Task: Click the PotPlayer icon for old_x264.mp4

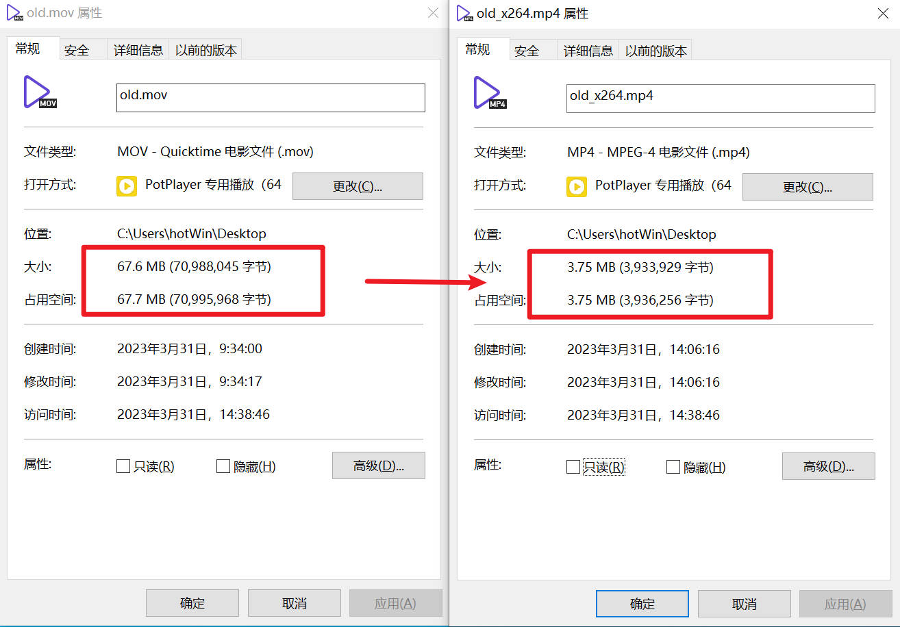Action: point(576,185)
